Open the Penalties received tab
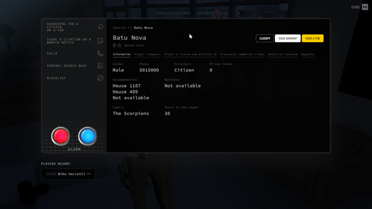Viewport: 372px width, 209px height. click(x=283, y=55)
